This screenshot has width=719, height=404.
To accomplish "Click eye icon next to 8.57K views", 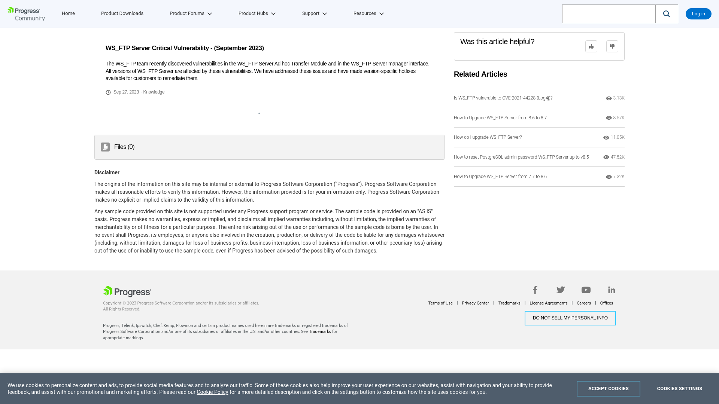I will 609,118.
